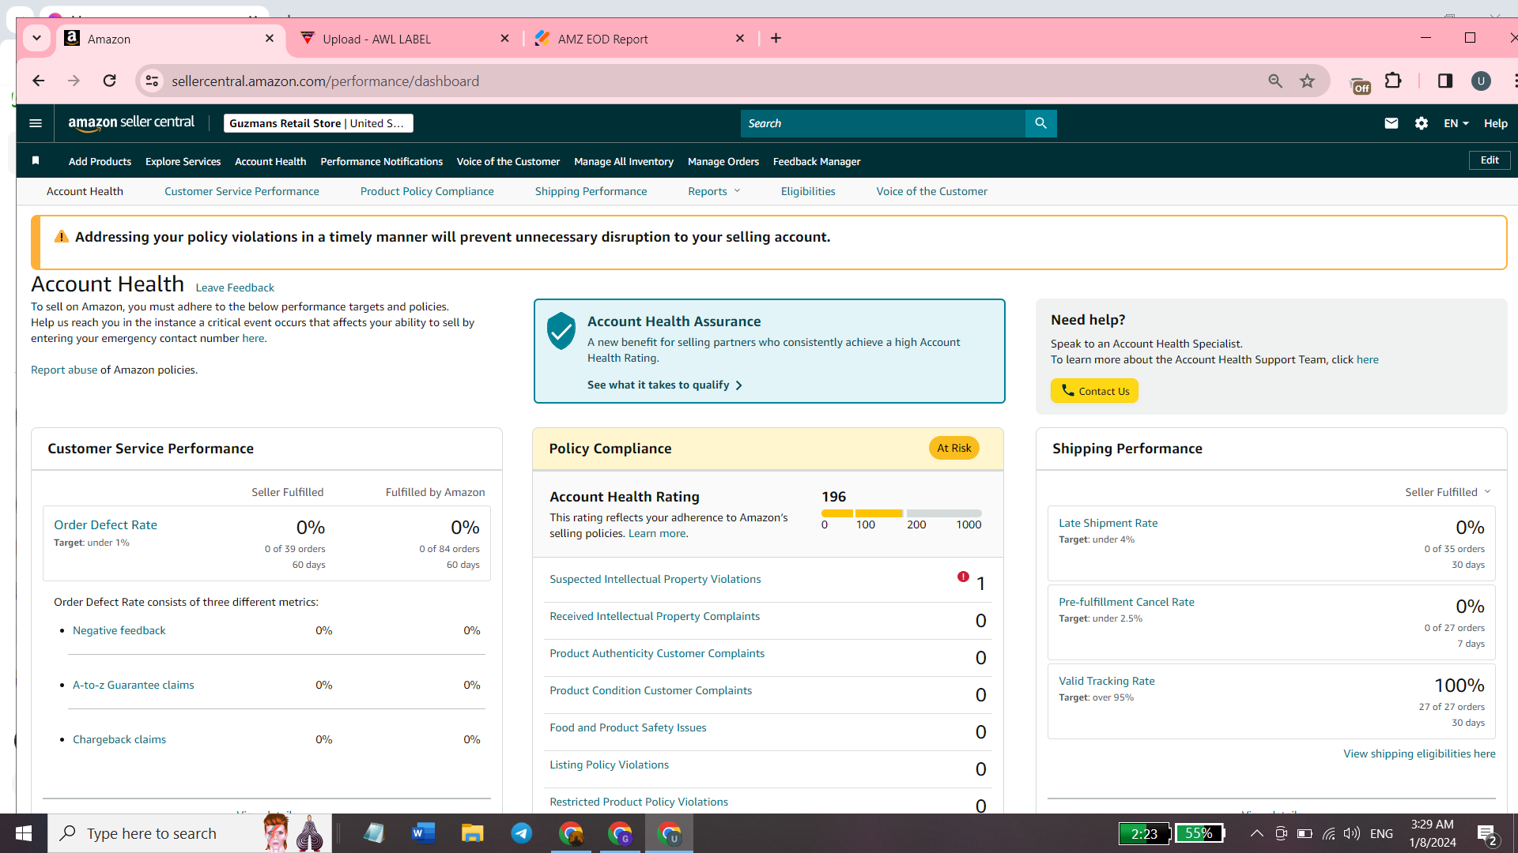Click the red alert icon for IP violations
Image resolution: width=1518 pixels, height=853 pixels.
(963, 577)
